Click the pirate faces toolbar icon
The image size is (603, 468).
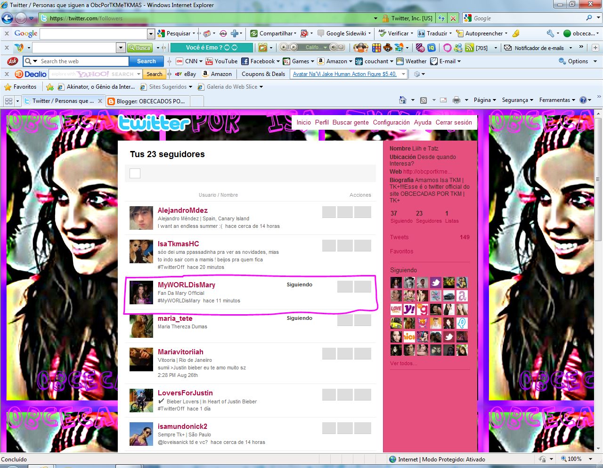point(361,47)
